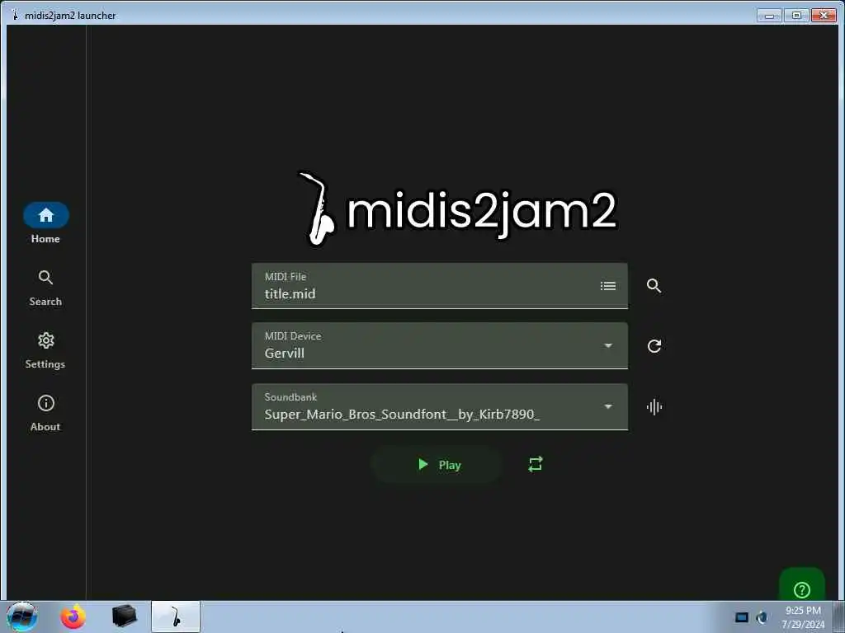Viewport: 845px width, 633px height.
Task: Start playback with the Play button
Action: 436,465
